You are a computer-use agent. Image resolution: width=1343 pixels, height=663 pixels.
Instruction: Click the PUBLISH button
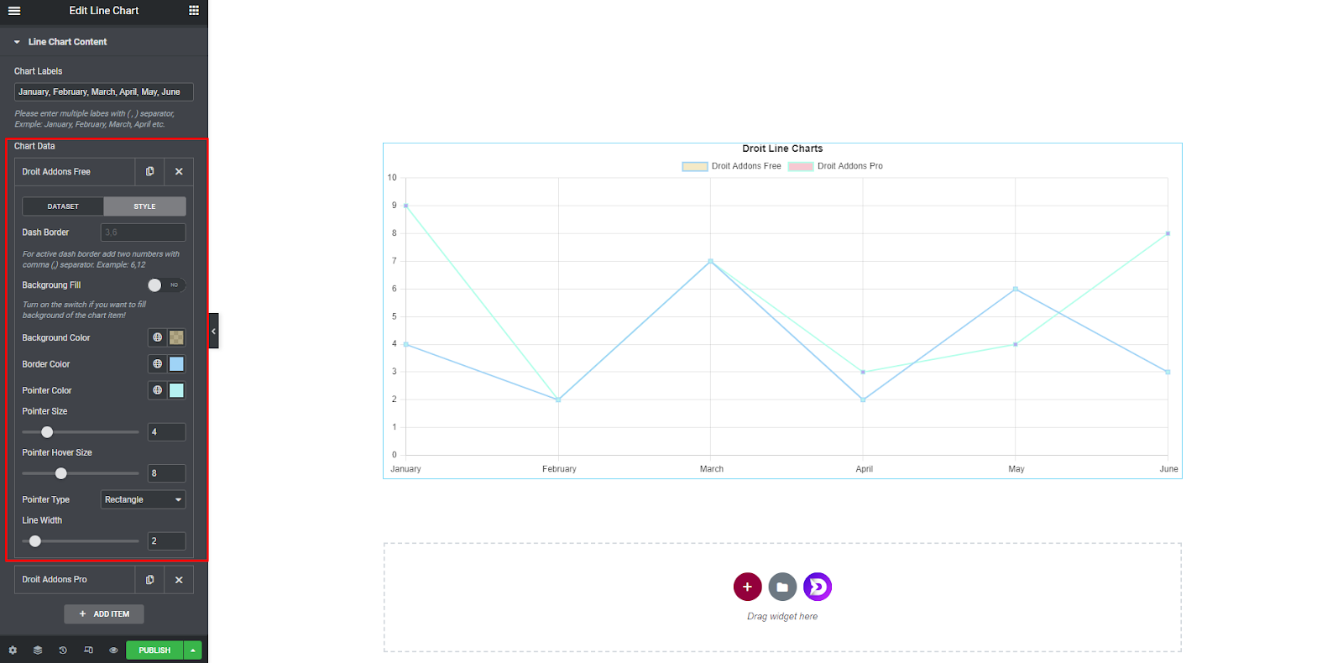(x=154, y=650)
